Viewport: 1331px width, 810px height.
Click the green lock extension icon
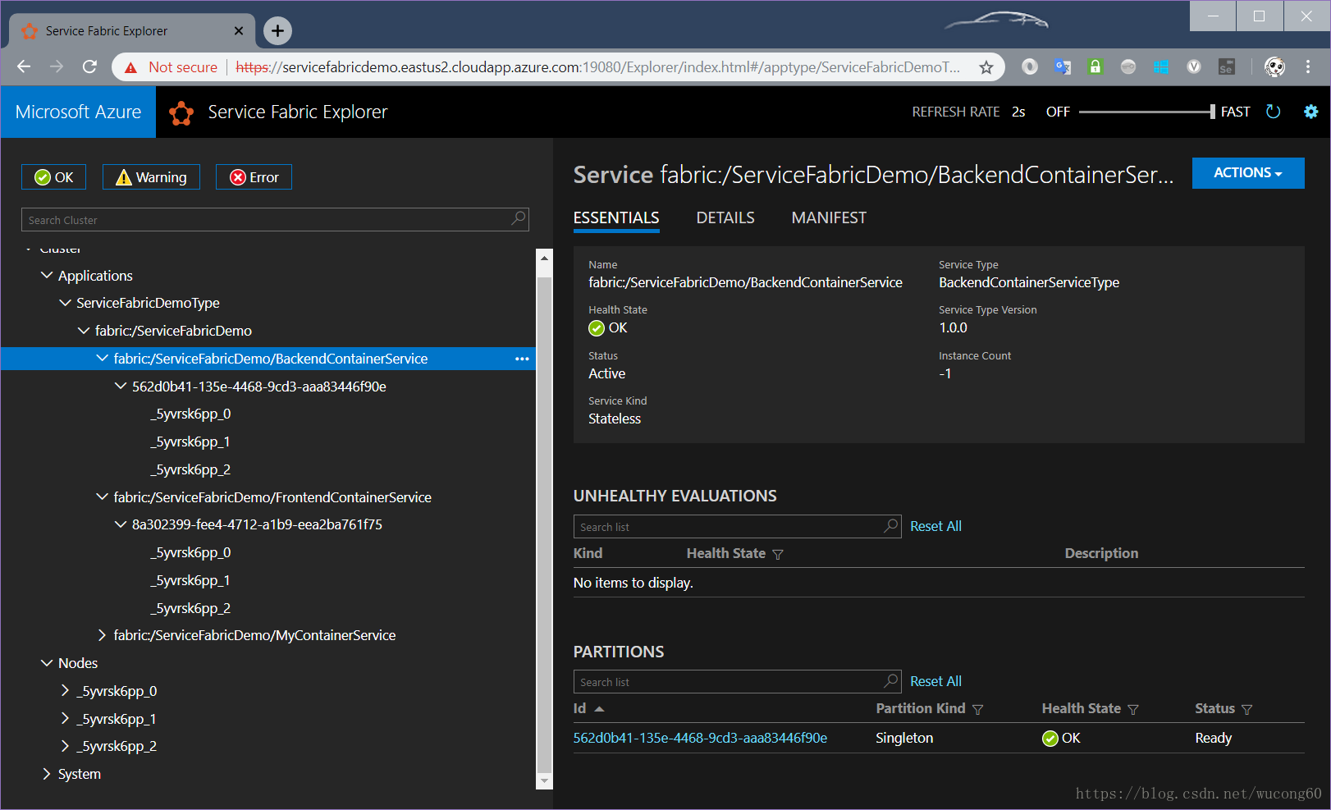(x=1095, y=67)
